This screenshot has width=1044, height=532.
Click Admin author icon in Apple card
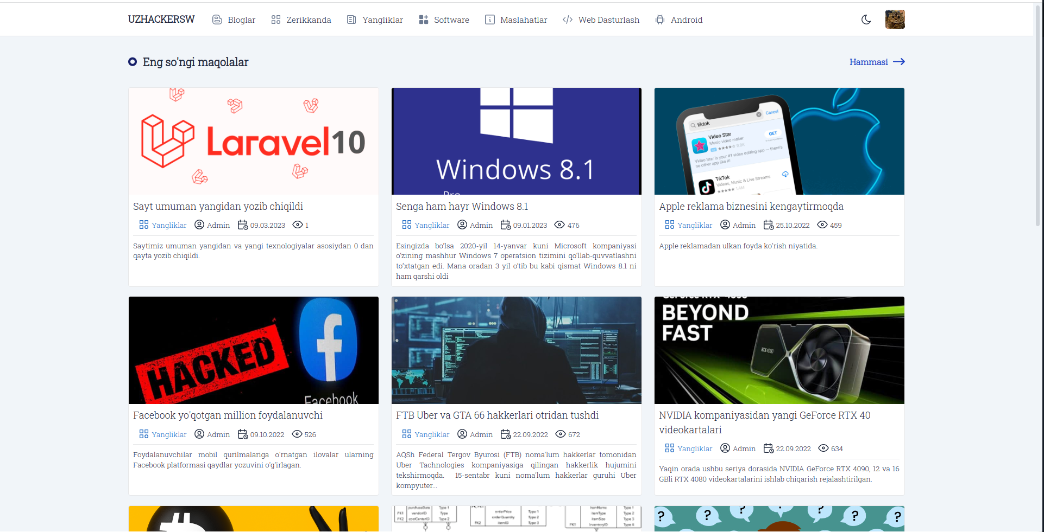point(725,225)
